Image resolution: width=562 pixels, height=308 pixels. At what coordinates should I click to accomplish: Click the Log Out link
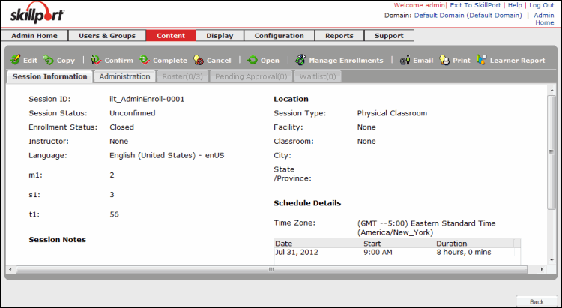tap(542, 5)
